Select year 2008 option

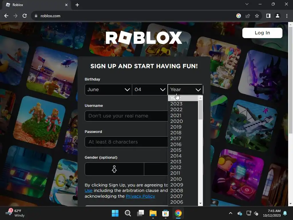183,190
